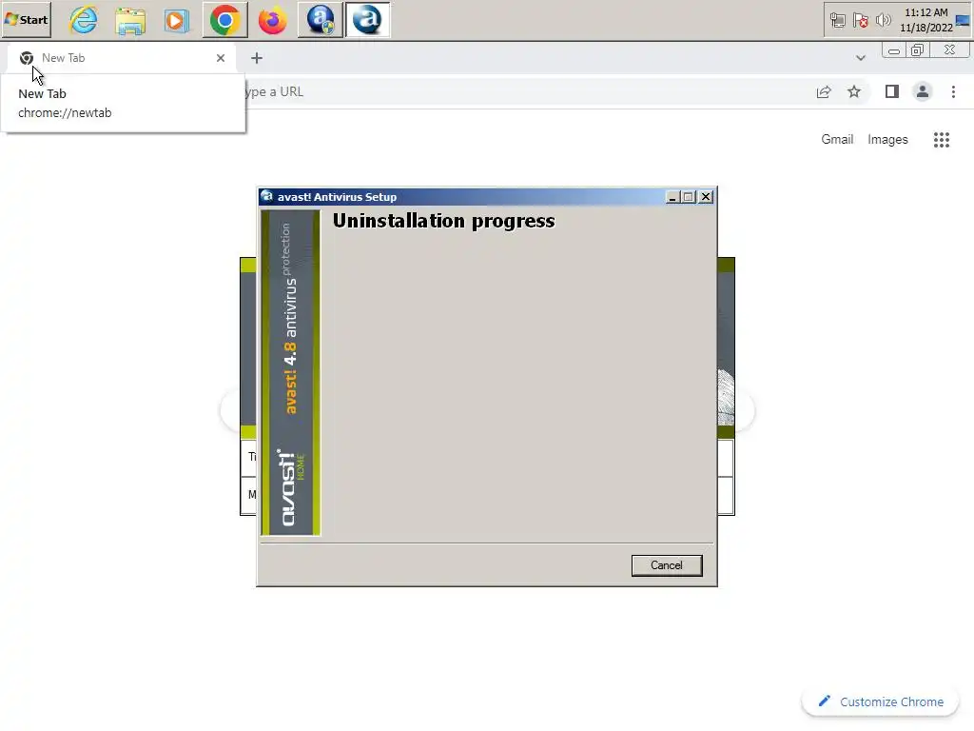Expand the Chrome tab search chevron
The height and width of the screenshot is (731, 974).
860,58
